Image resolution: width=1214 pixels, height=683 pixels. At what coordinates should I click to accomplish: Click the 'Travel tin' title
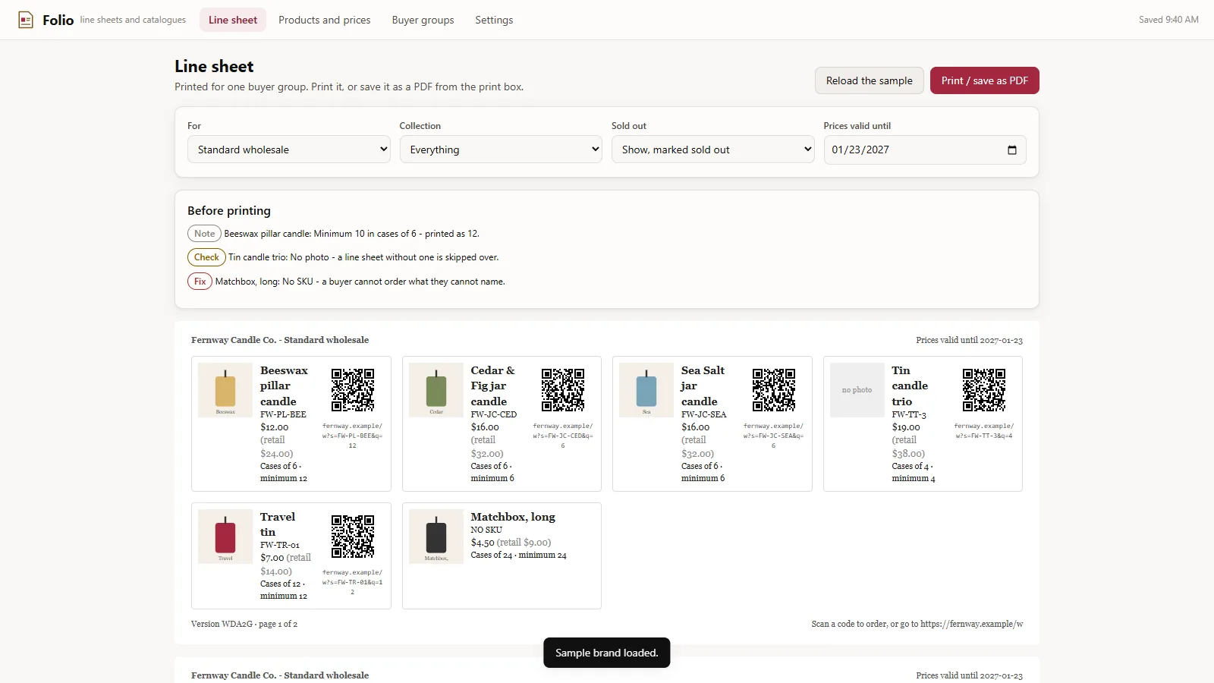[278, 524]
